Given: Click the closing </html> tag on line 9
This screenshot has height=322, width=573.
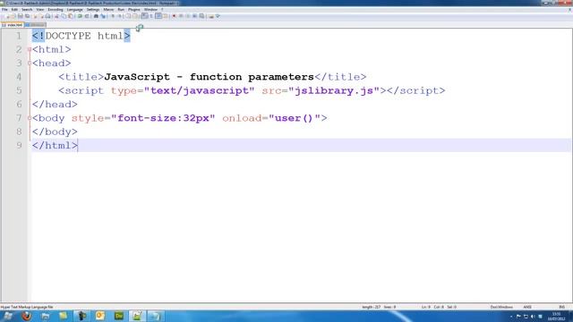Looking at the screenshot, I should (x=55, y=145).
